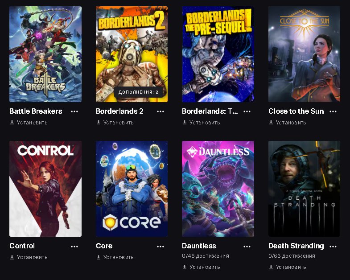
Task: View 0/63 достижений for Death Stranding
Action: 292,256
